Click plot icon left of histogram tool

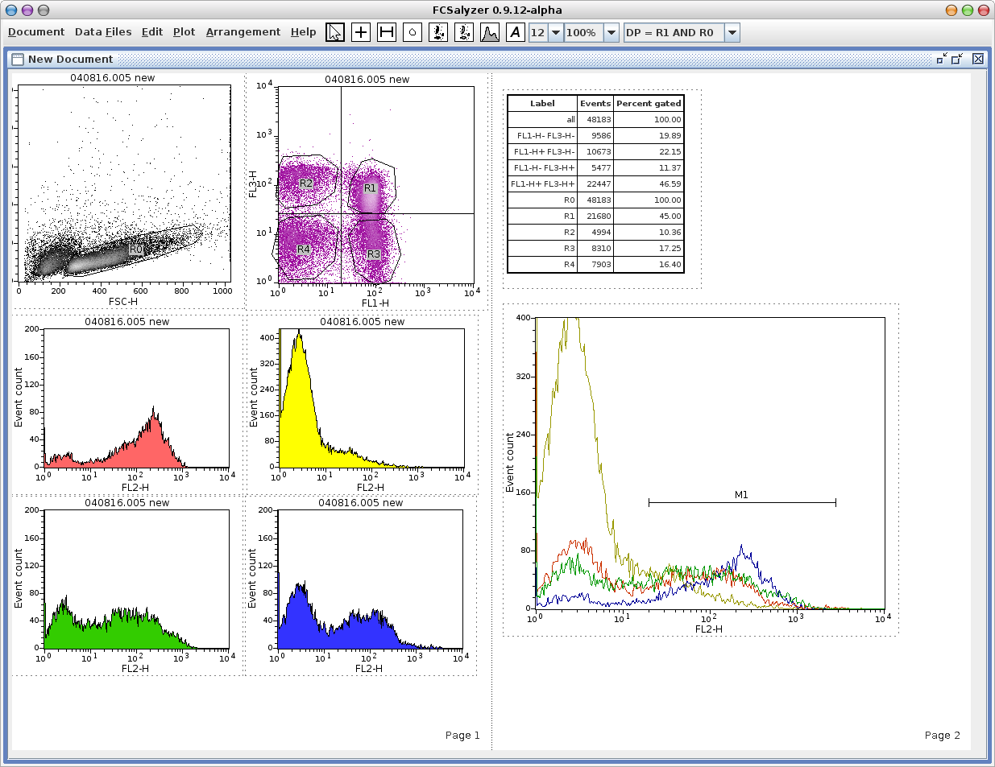(x=464, y=32)
